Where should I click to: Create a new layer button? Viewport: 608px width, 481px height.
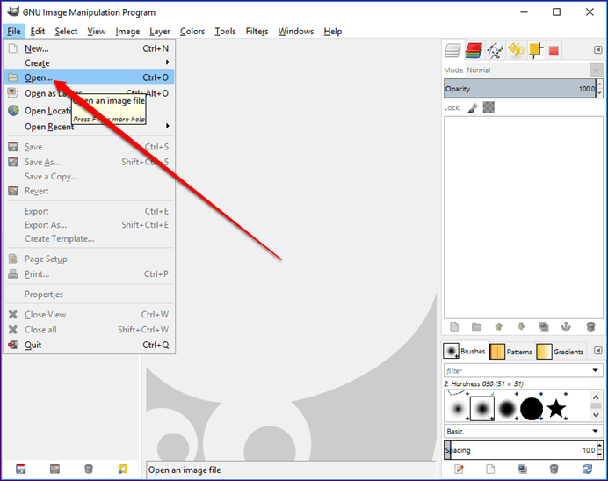pos(454,326)
